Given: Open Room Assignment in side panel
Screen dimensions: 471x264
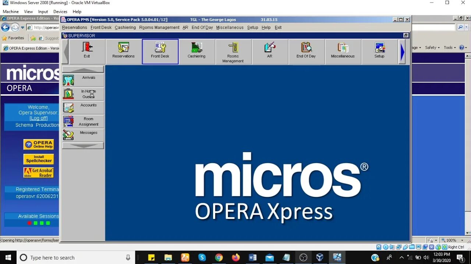Looking at the screenshot, I should point(83,121).
